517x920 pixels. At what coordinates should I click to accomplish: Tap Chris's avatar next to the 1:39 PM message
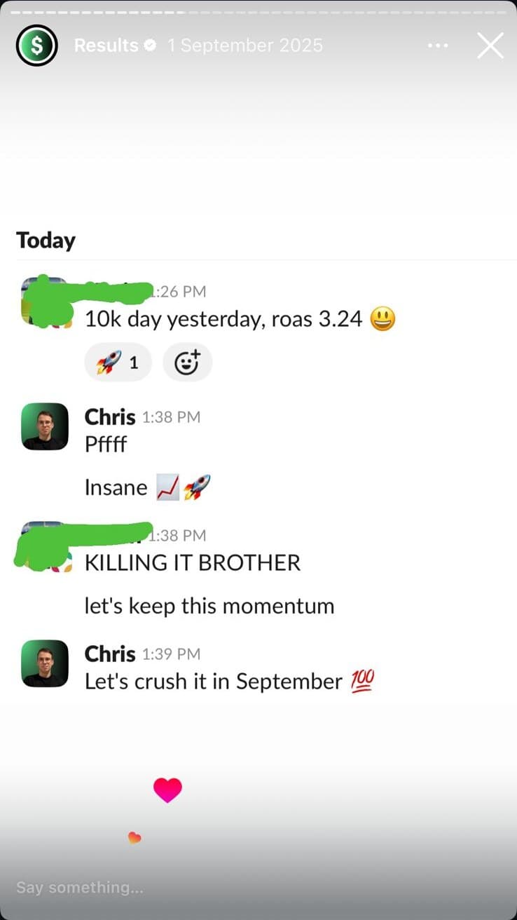(44, 664)
